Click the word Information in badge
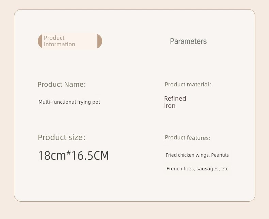This screenshot has height=219, width=269. click(60, 45)
